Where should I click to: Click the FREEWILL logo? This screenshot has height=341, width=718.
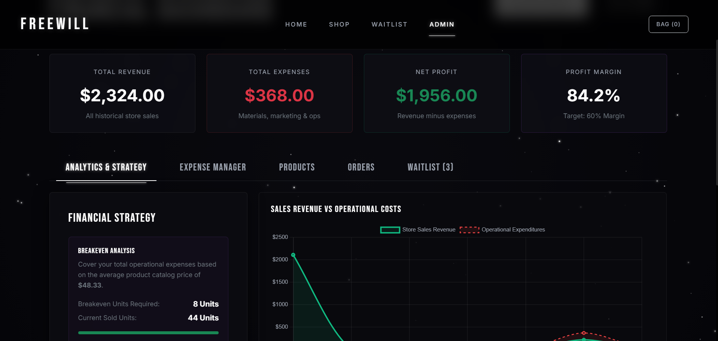coord(55,24)
